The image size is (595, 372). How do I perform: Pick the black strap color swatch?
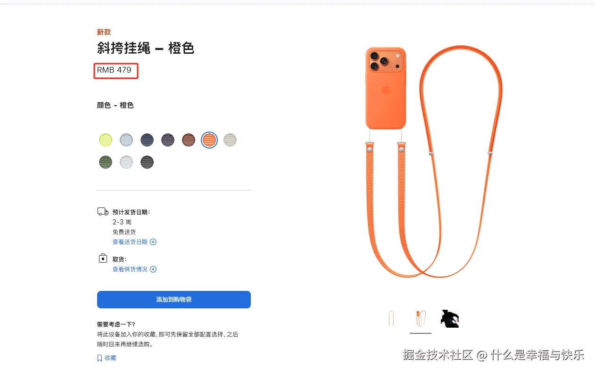[x=147, y=162]
